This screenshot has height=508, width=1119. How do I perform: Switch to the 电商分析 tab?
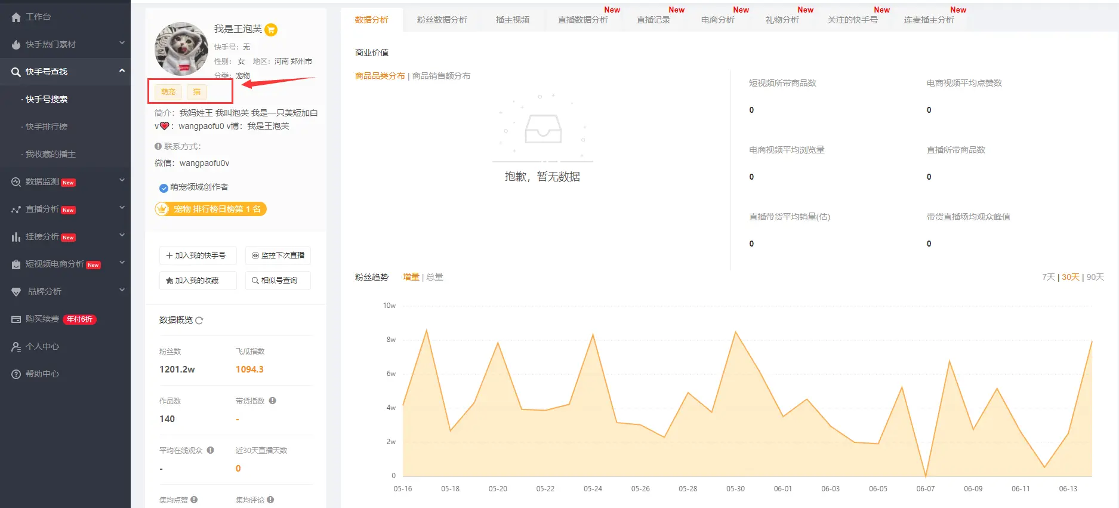click(x=717, y=20)
